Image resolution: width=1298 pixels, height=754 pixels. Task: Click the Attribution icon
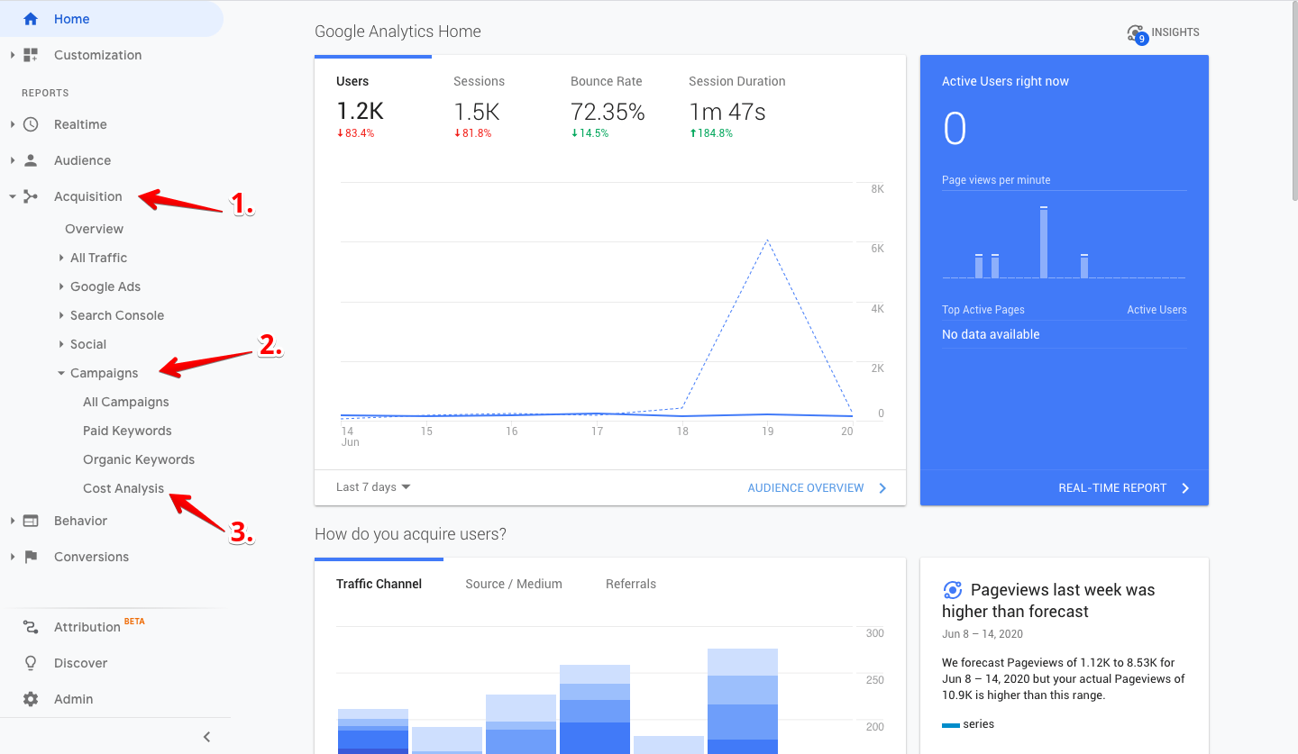[30, 626]
